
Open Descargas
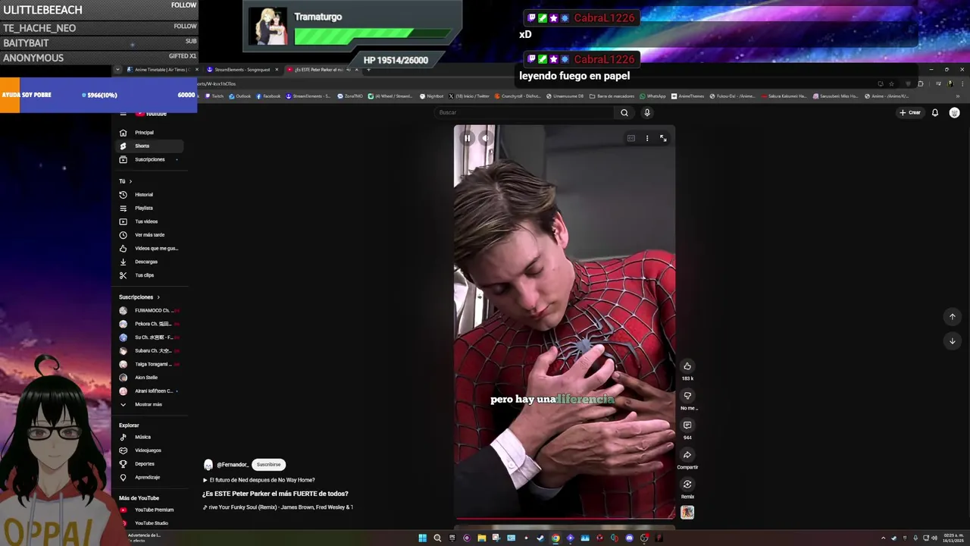click(149, 262)
